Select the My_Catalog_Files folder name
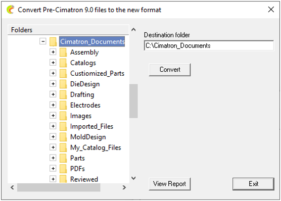Screen dimensions: 281x201 pyautogui.click(x=96, y=147)
